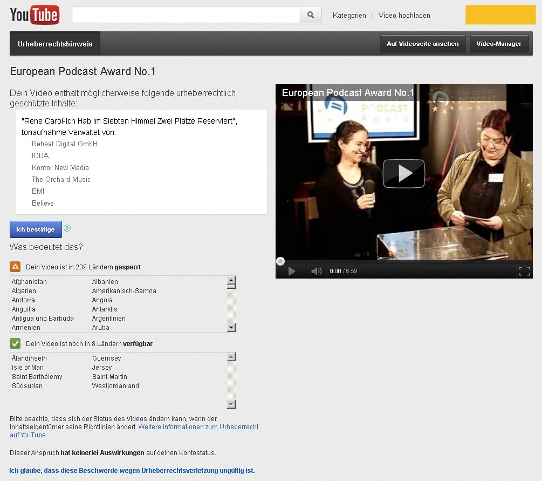
Task: Click Albanien in blocked list
Action: pos(105,282)
